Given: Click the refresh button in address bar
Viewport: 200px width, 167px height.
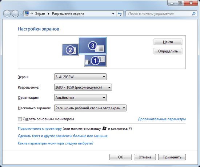Looking at the screenshot, I should click(120, 14).
